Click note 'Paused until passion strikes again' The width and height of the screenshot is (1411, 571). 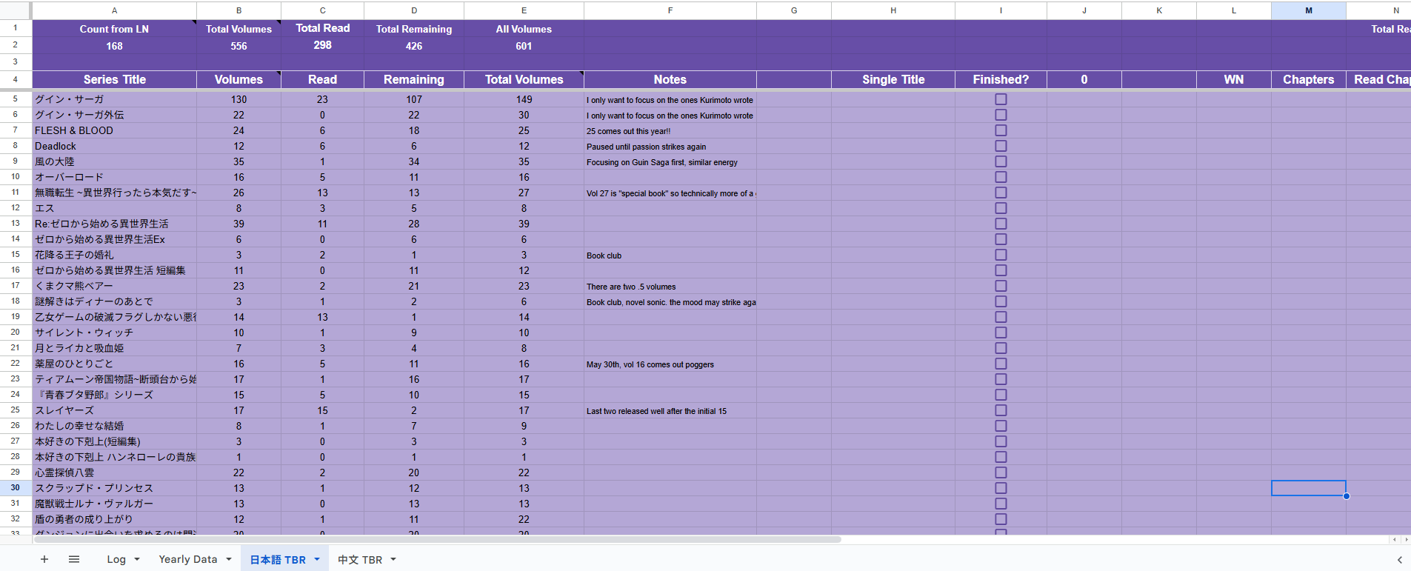[x=647, y=147]
